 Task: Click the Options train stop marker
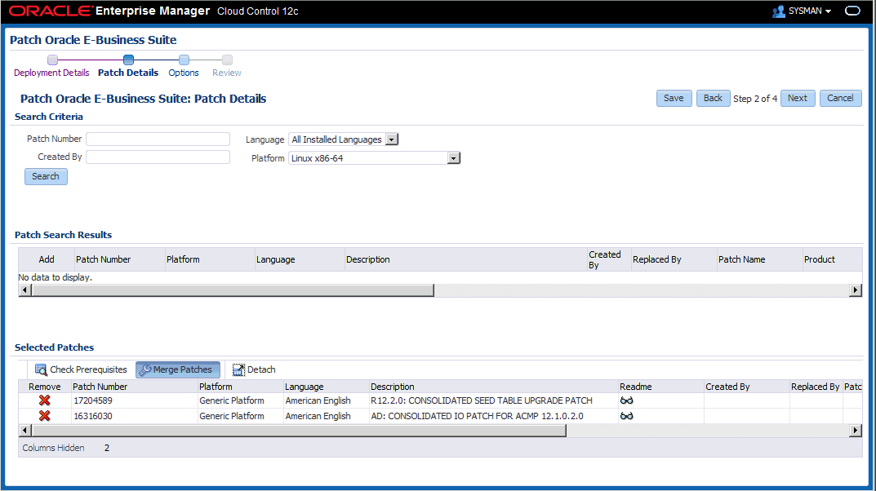[x=184, y=60]
